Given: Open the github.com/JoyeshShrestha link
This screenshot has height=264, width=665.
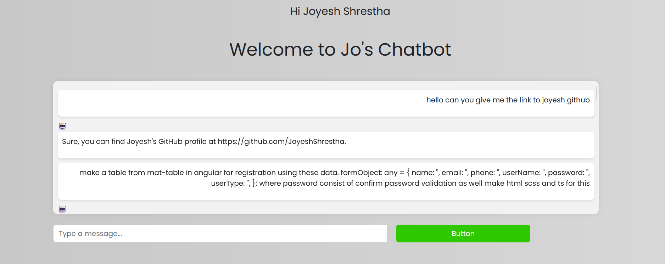Looking at the screenshot, I should click(281, 141).
